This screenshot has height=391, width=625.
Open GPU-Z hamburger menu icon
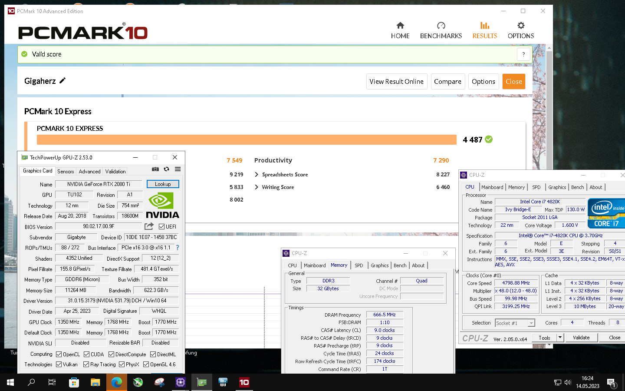178,169
